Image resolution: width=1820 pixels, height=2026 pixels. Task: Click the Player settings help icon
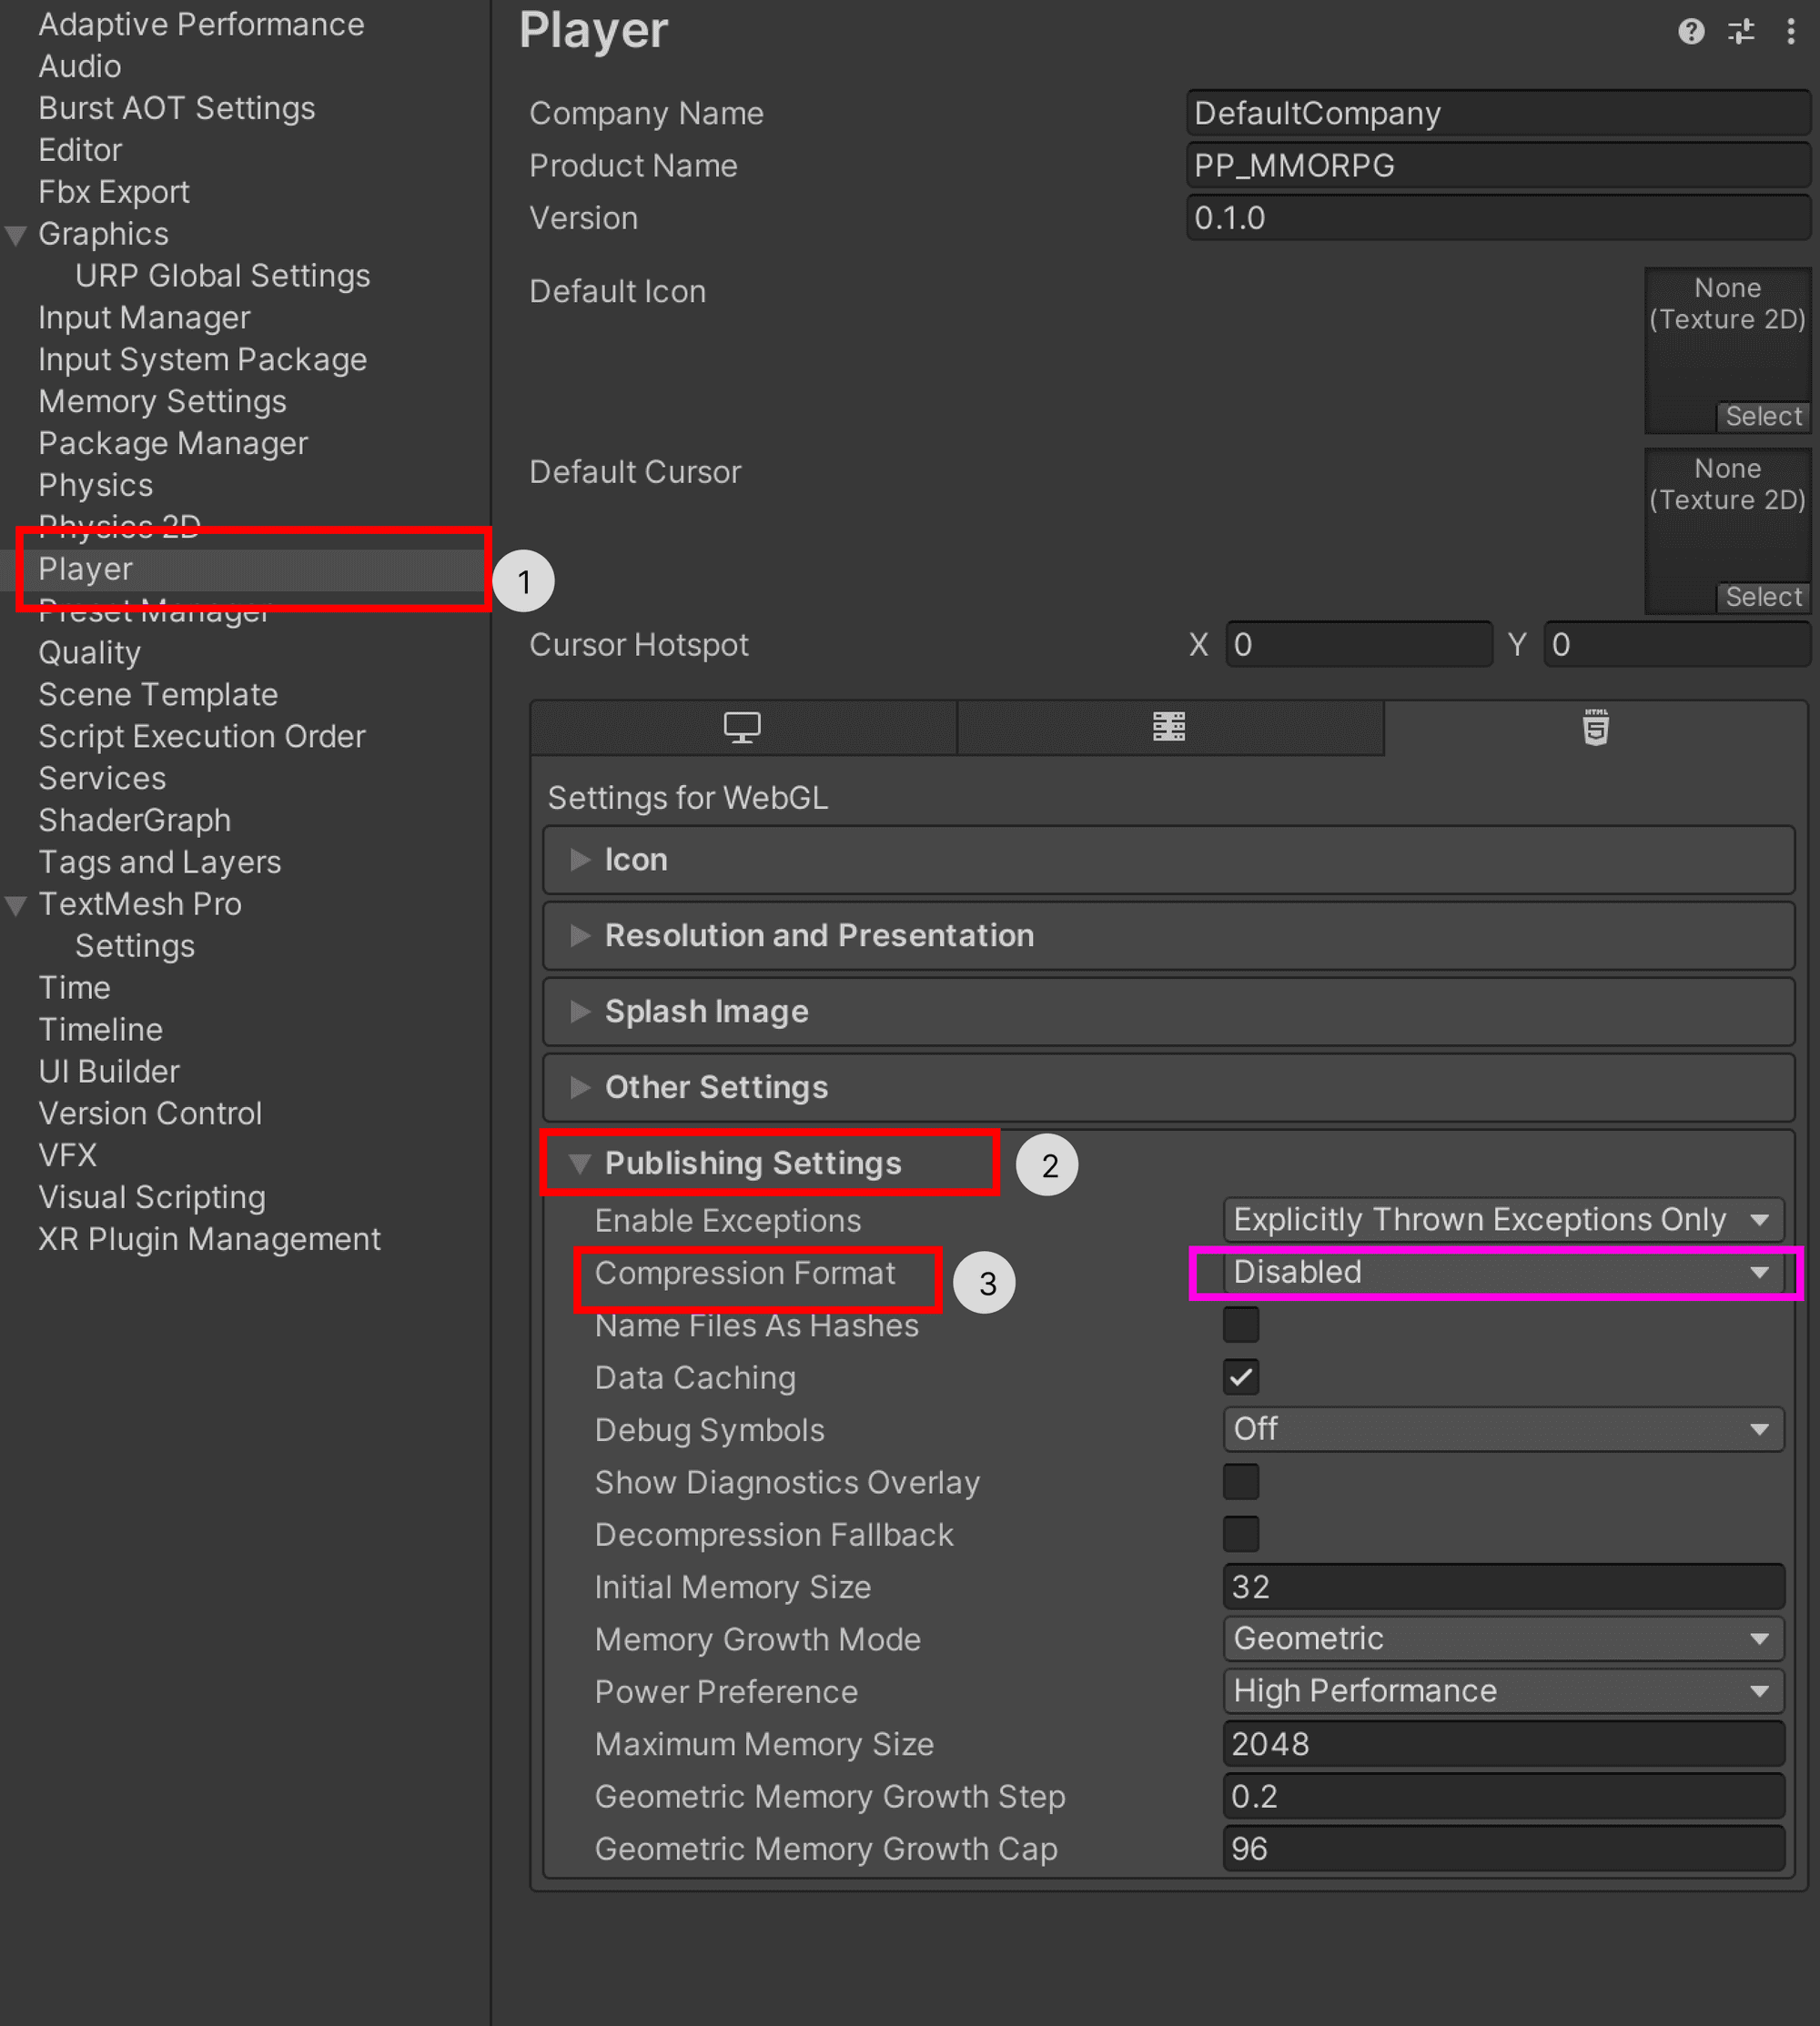pyautogui.click(x=1691, y=32)
